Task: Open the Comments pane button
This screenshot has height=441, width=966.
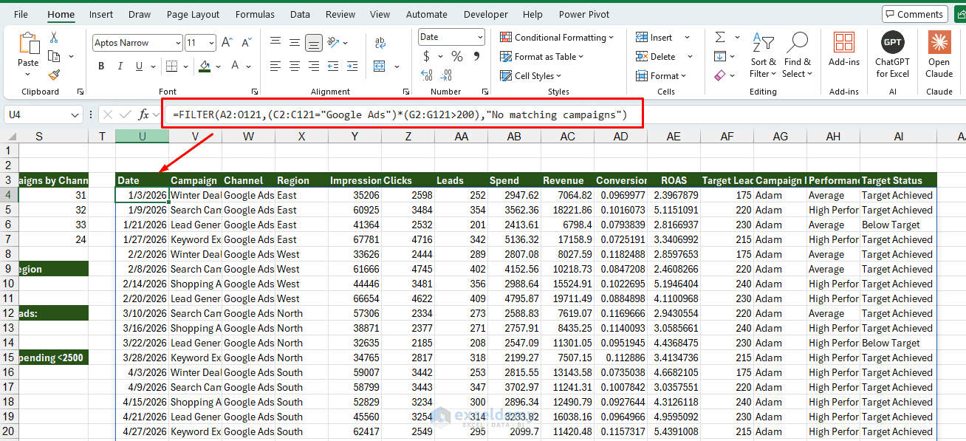Action: point(914,14)
